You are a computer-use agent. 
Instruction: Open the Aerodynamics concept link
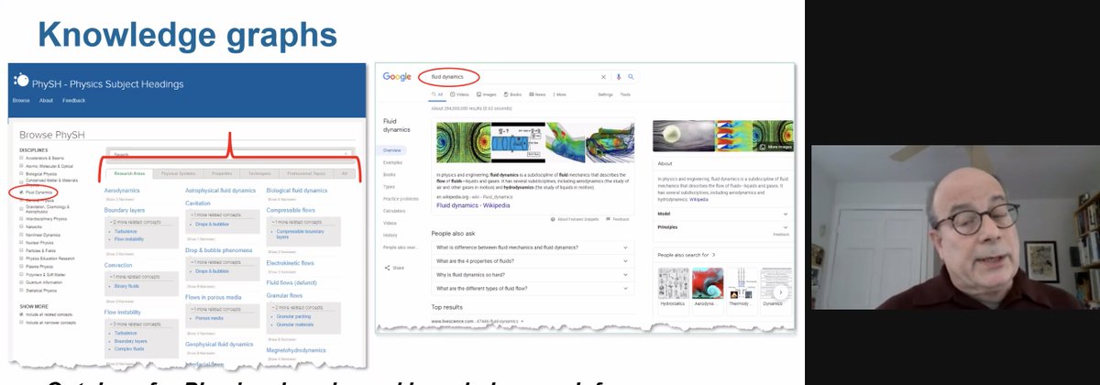coord(122,191)
